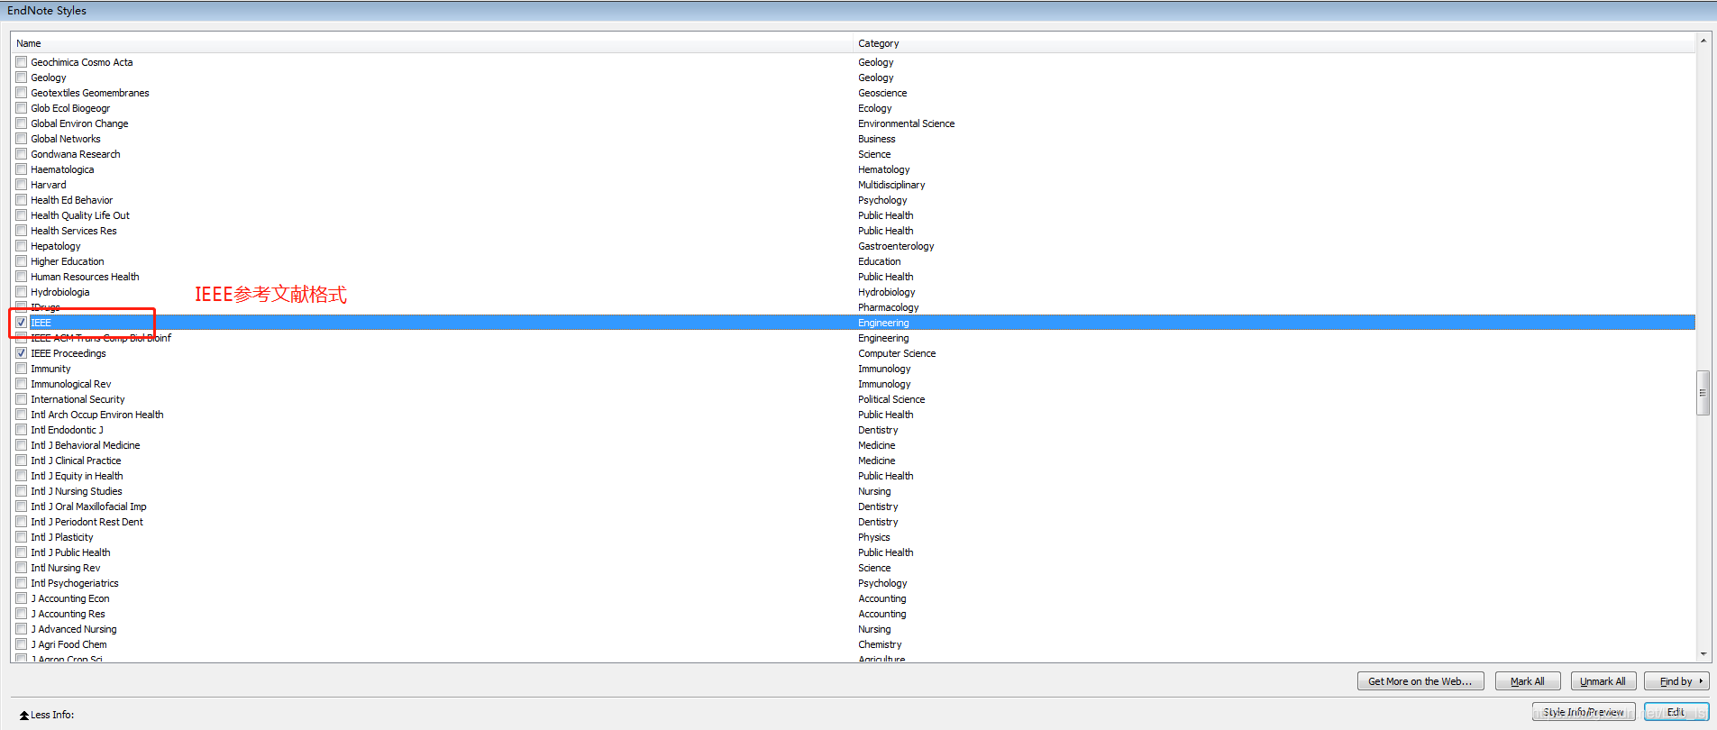Click the Ecology category cell
This screenshot has height=730, width=1717.
[x=875, y=108]
